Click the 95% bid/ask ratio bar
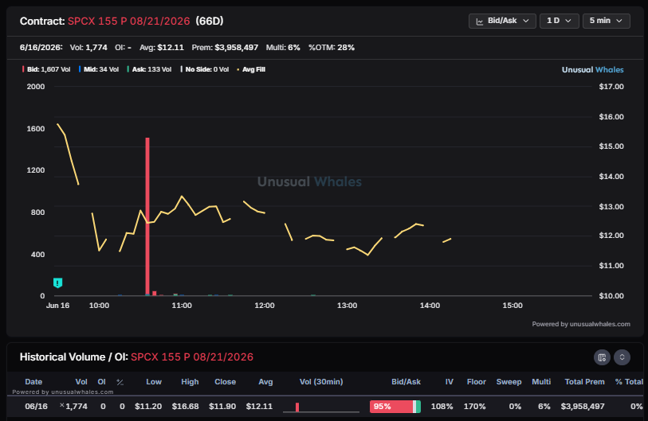 tap(395, 407)
